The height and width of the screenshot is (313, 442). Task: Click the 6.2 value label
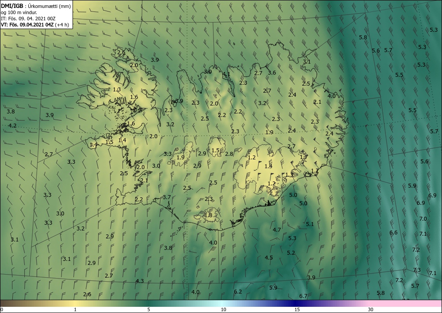point(238,291)
